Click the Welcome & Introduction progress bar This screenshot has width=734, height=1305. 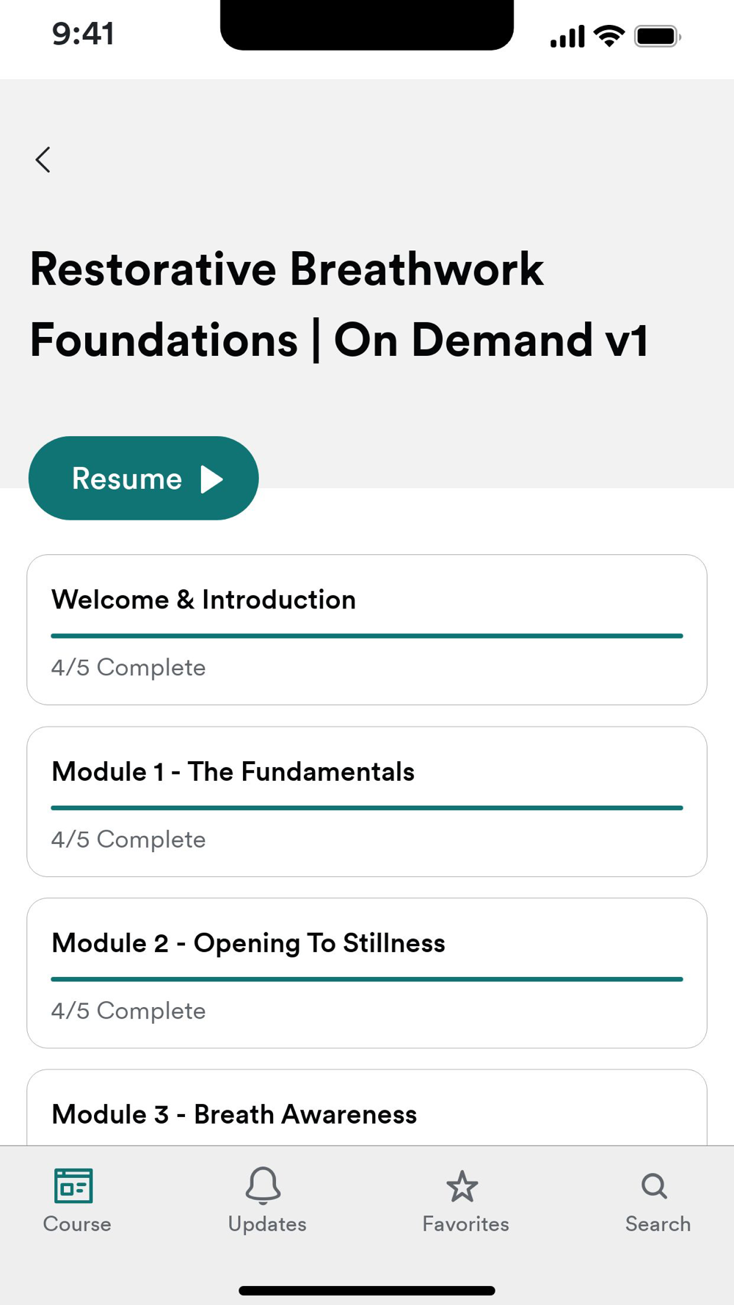pyautogui.click(x=367, y=636)
